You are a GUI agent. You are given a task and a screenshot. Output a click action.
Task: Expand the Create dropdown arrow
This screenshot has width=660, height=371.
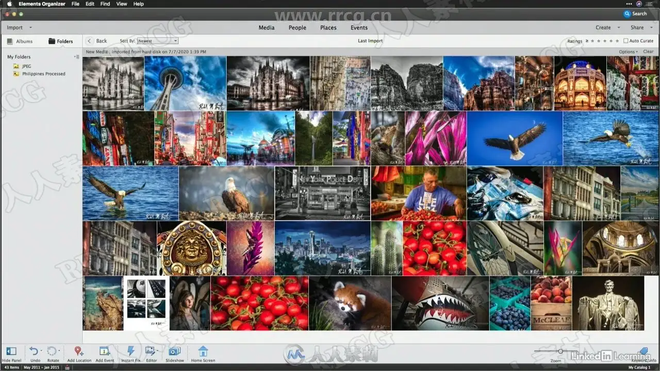618,28
